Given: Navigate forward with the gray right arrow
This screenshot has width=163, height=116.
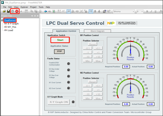Looking at the screenshot, I should tap(50, 11).
